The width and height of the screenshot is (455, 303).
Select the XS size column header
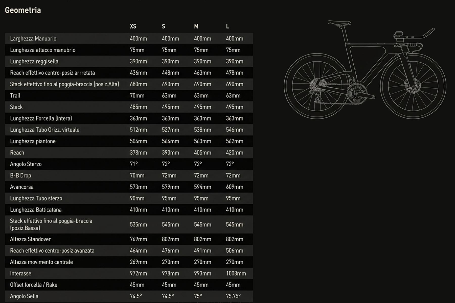click(x=133, y=26)
